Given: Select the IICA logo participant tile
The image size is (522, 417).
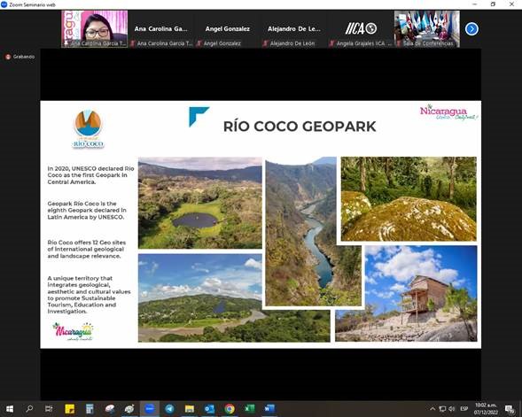Looking at the screenshot, I should (361, 28).
